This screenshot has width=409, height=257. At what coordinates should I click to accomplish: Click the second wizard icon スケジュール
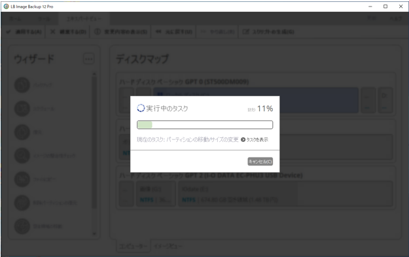[x=22, y=109]
